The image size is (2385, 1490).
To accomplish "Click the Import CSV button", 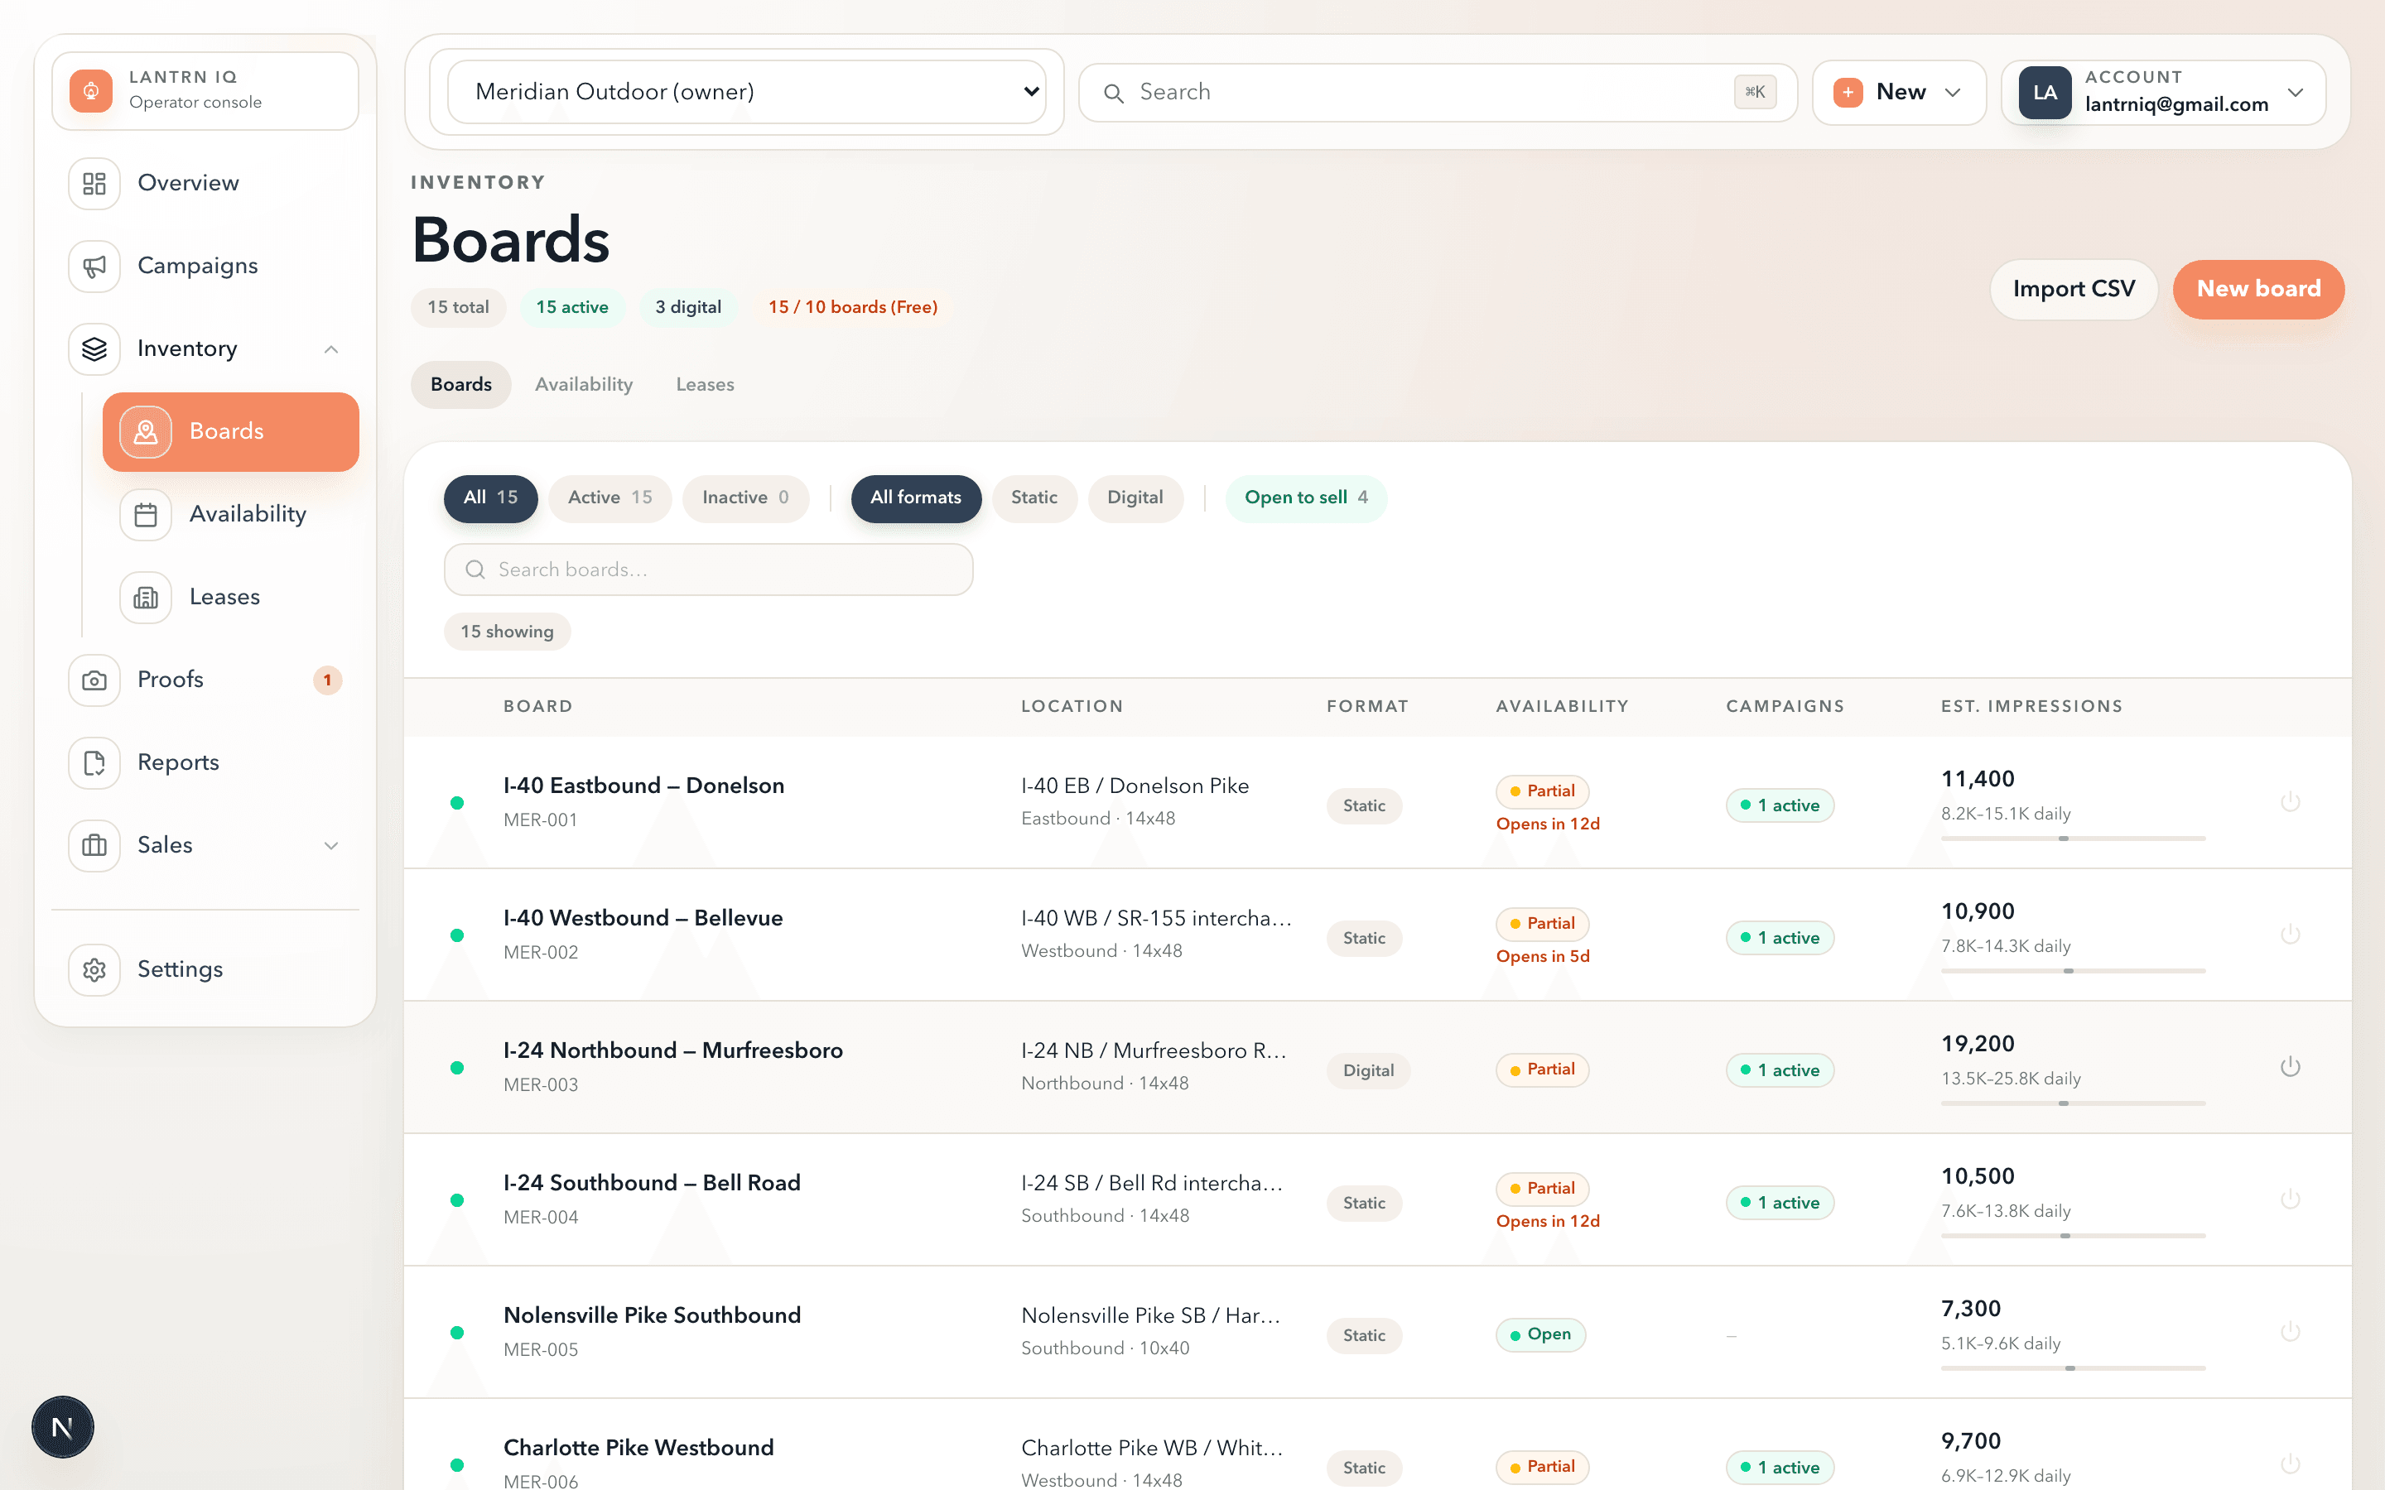I will click(x=2074, y=289).
